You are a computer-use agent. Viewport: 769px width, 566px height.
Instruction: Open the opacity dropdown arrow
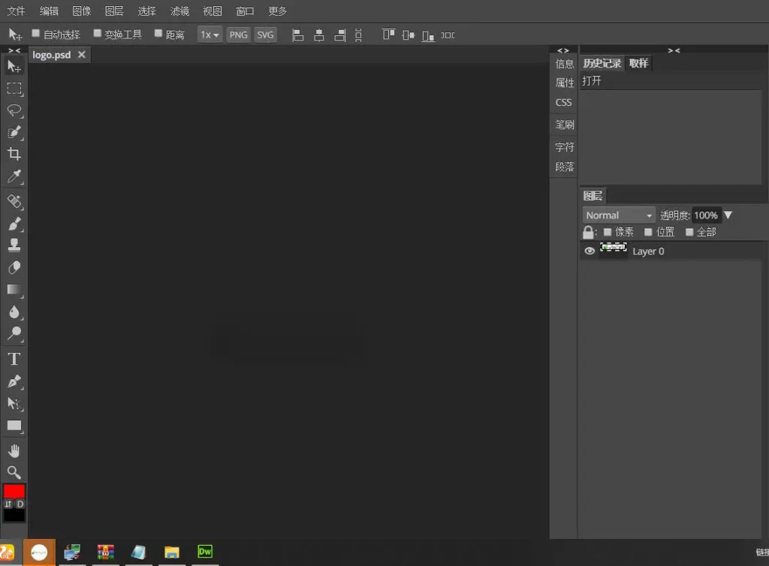728,215
